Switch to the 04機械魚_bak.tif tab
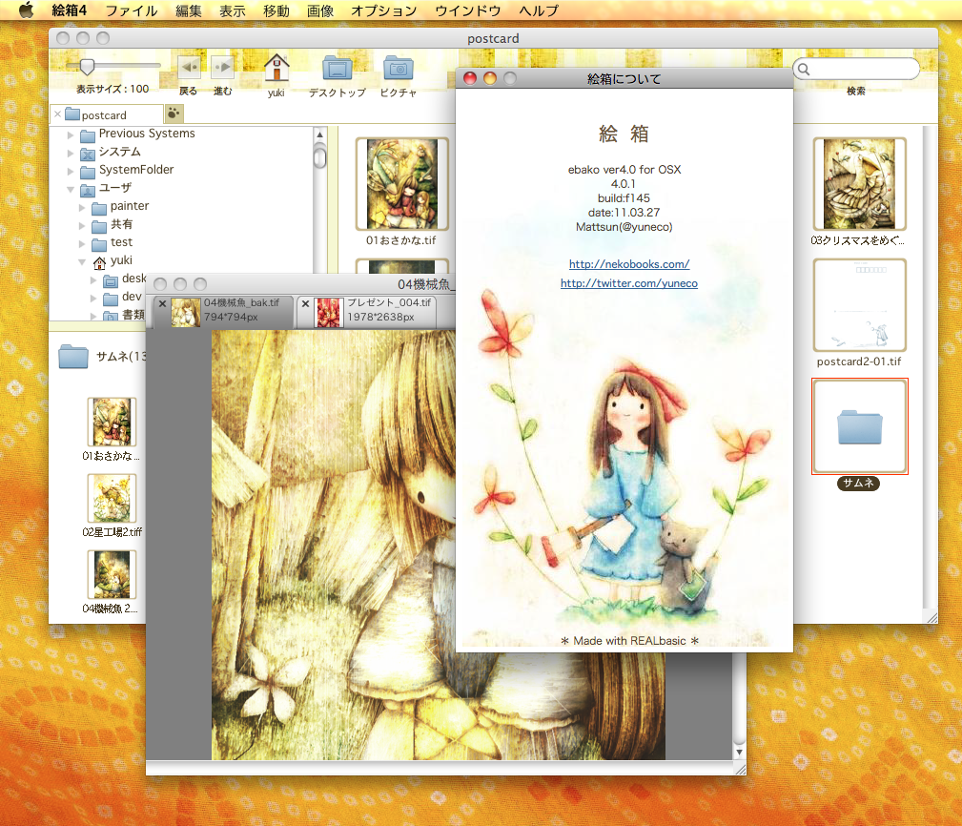 (224, 311)
